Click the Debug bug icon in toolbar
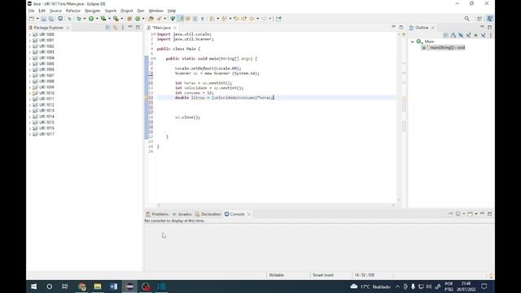This screenshot has width=521, height=293. [x=79, y=19]
